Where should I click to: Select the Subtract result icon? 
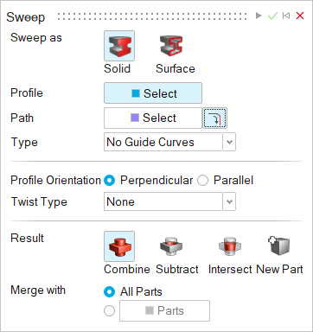pyautogui.click(x=171, y=246)
